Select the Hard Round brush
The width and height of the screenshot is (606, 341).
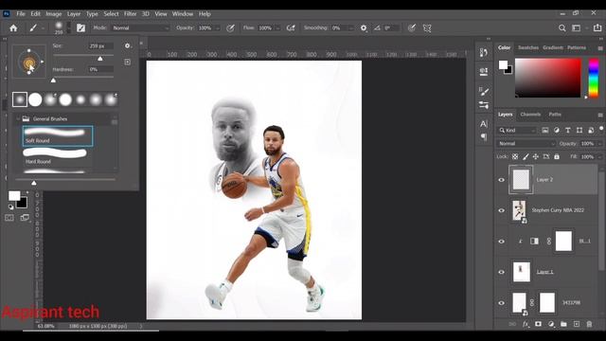(x=58, y=156)
